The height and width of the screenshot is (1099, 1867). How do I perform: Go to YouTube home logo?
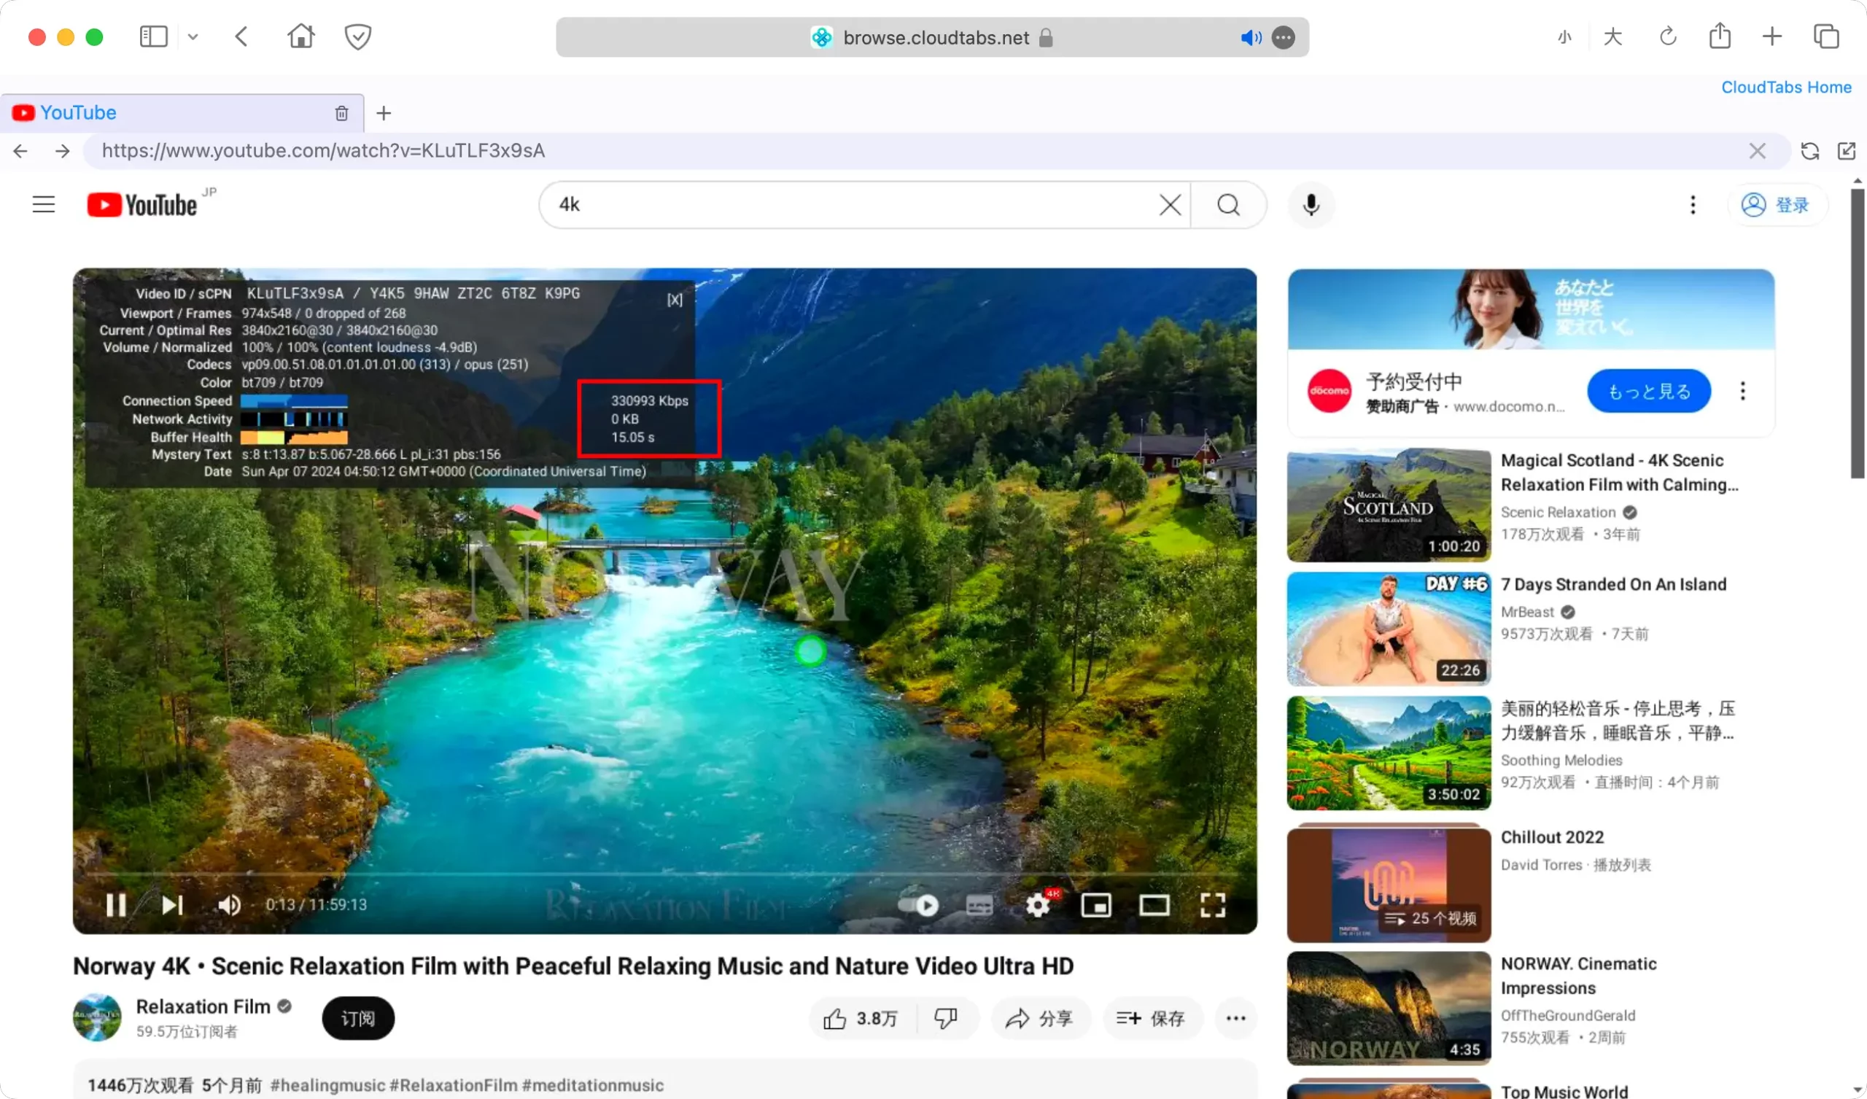(x=142, y=205)
